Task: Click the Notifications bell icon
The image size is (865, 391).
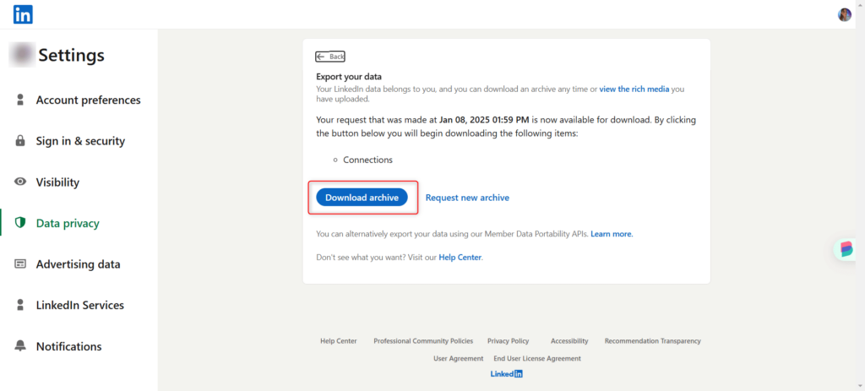Action: 20,345
